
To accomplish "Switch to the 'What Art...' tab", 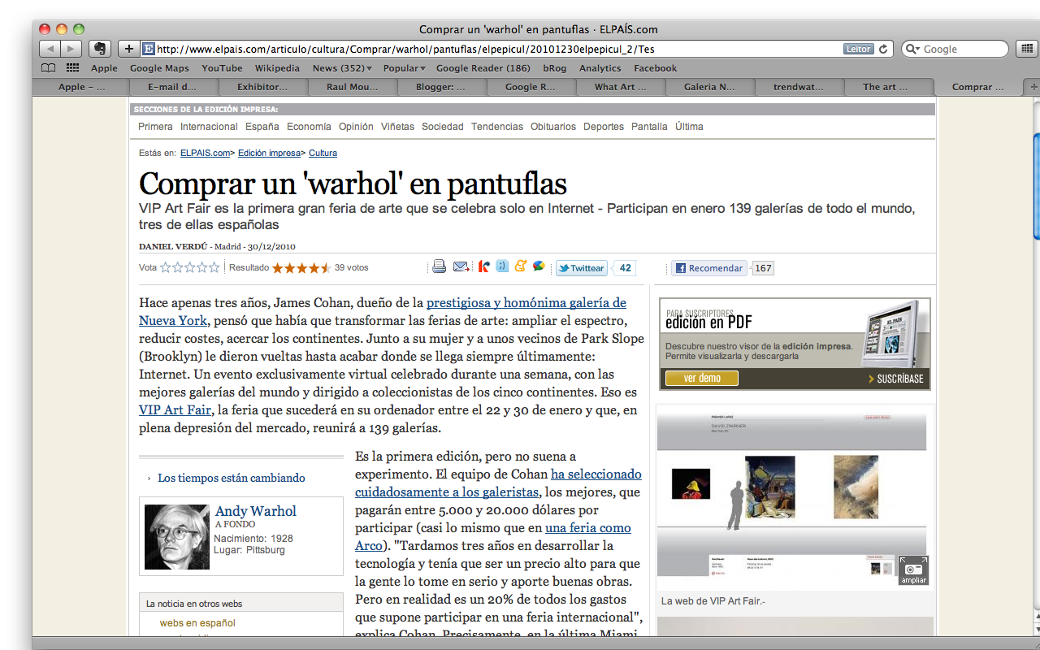I will [x=620, y=87].
